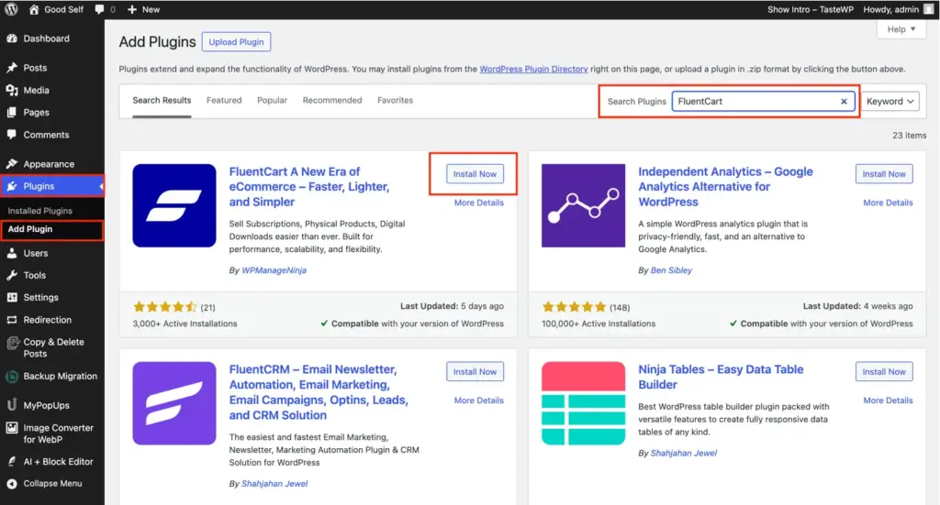Image resolution: width=940 pixels, height=505 pixels.
Task: Click the Ninja Tables plugin icon
Action: [x=584, y=403]
